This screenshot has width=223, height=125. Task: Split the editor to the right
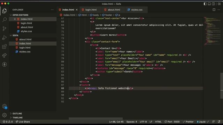[x=214, y=10]
